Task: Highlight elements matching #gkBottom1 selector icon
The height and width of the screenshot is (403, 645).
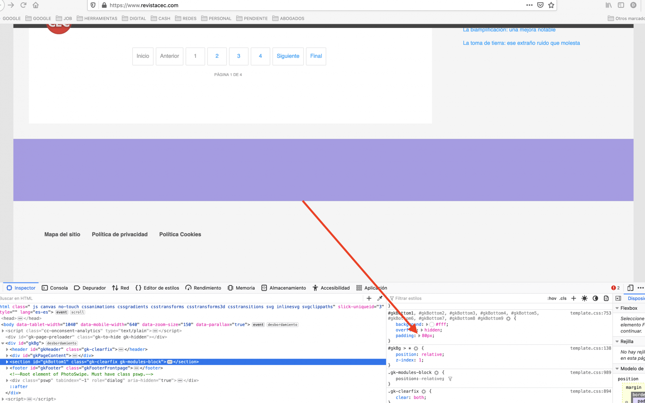Action: click(508, 318)
